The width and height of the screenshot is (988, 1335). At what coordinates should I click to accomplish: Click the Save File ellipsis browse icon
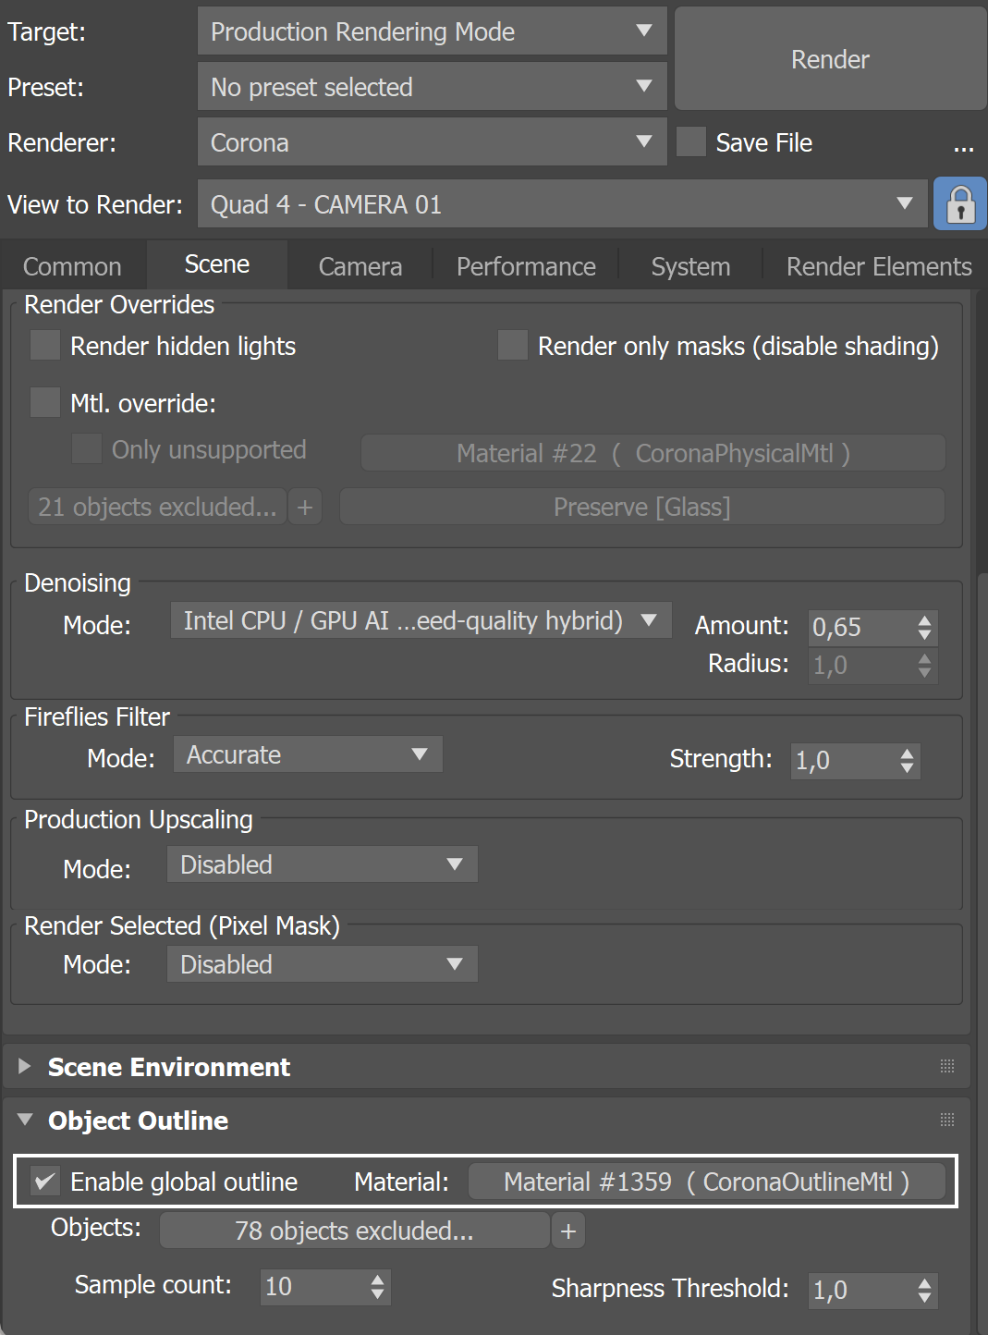pos(964,145)
